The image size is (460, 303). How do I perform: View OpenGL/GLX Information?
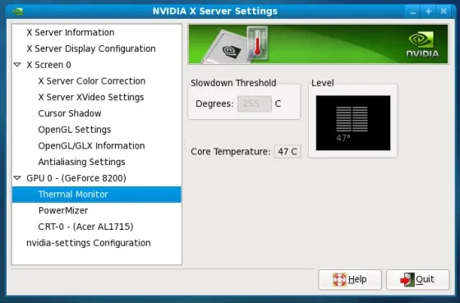coord(91,145)
